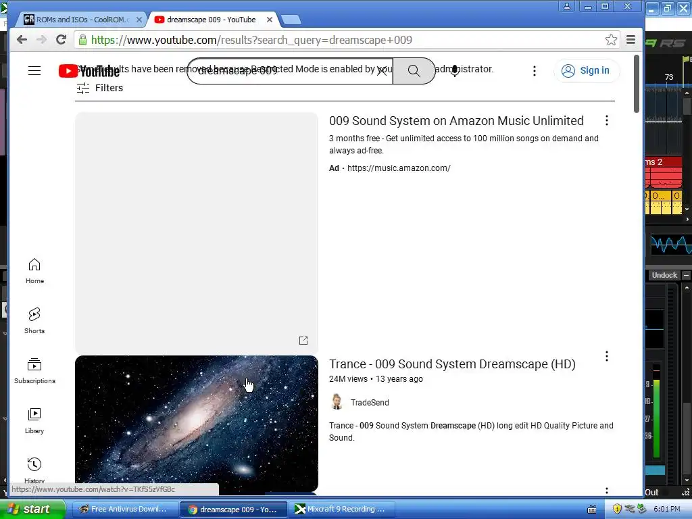Open the YouTube guide hamburger menu

pos(34,70)
